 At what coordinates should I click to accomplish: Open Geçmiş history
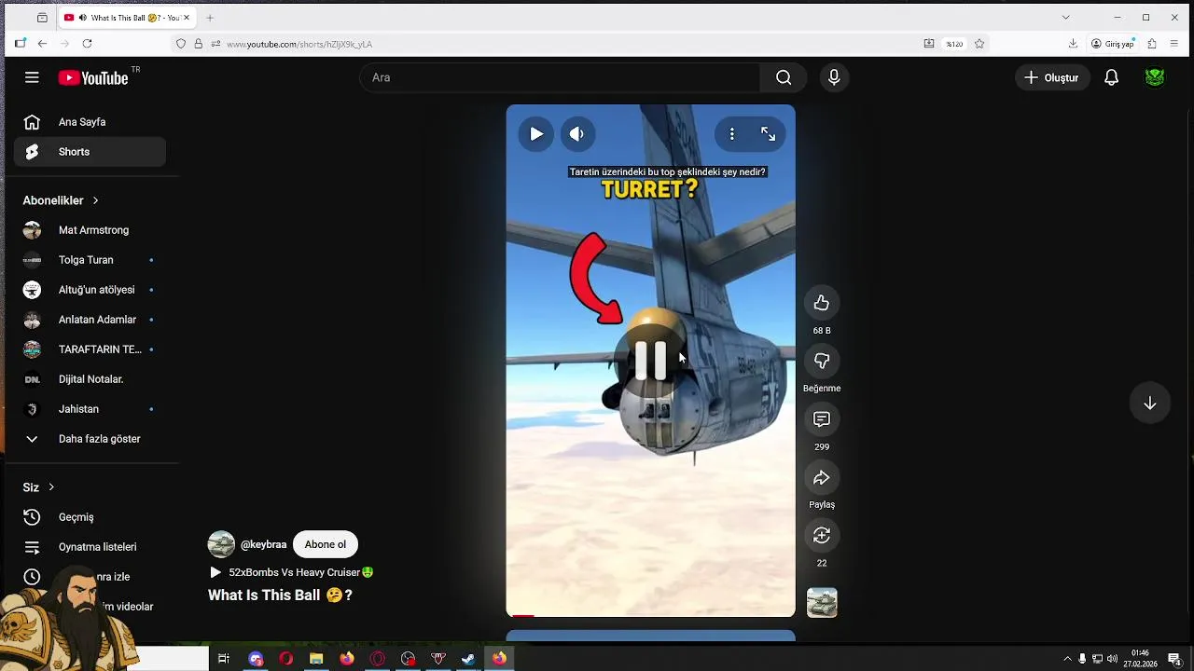(90, 517)
